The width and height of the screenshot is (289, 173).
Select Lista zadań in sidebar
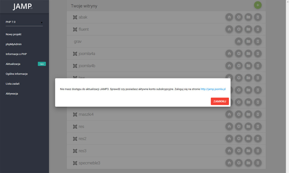click(13, 84)
